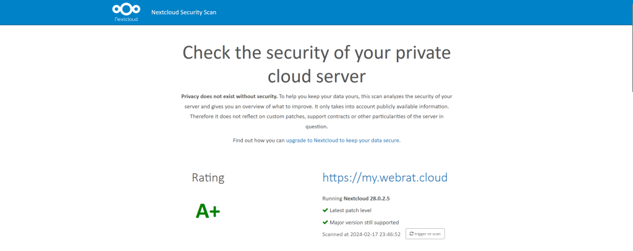Click the Nextcloud wordmark beneath the logo
The width and height of the screenshot is (633, 251).
tap(126, 20)
